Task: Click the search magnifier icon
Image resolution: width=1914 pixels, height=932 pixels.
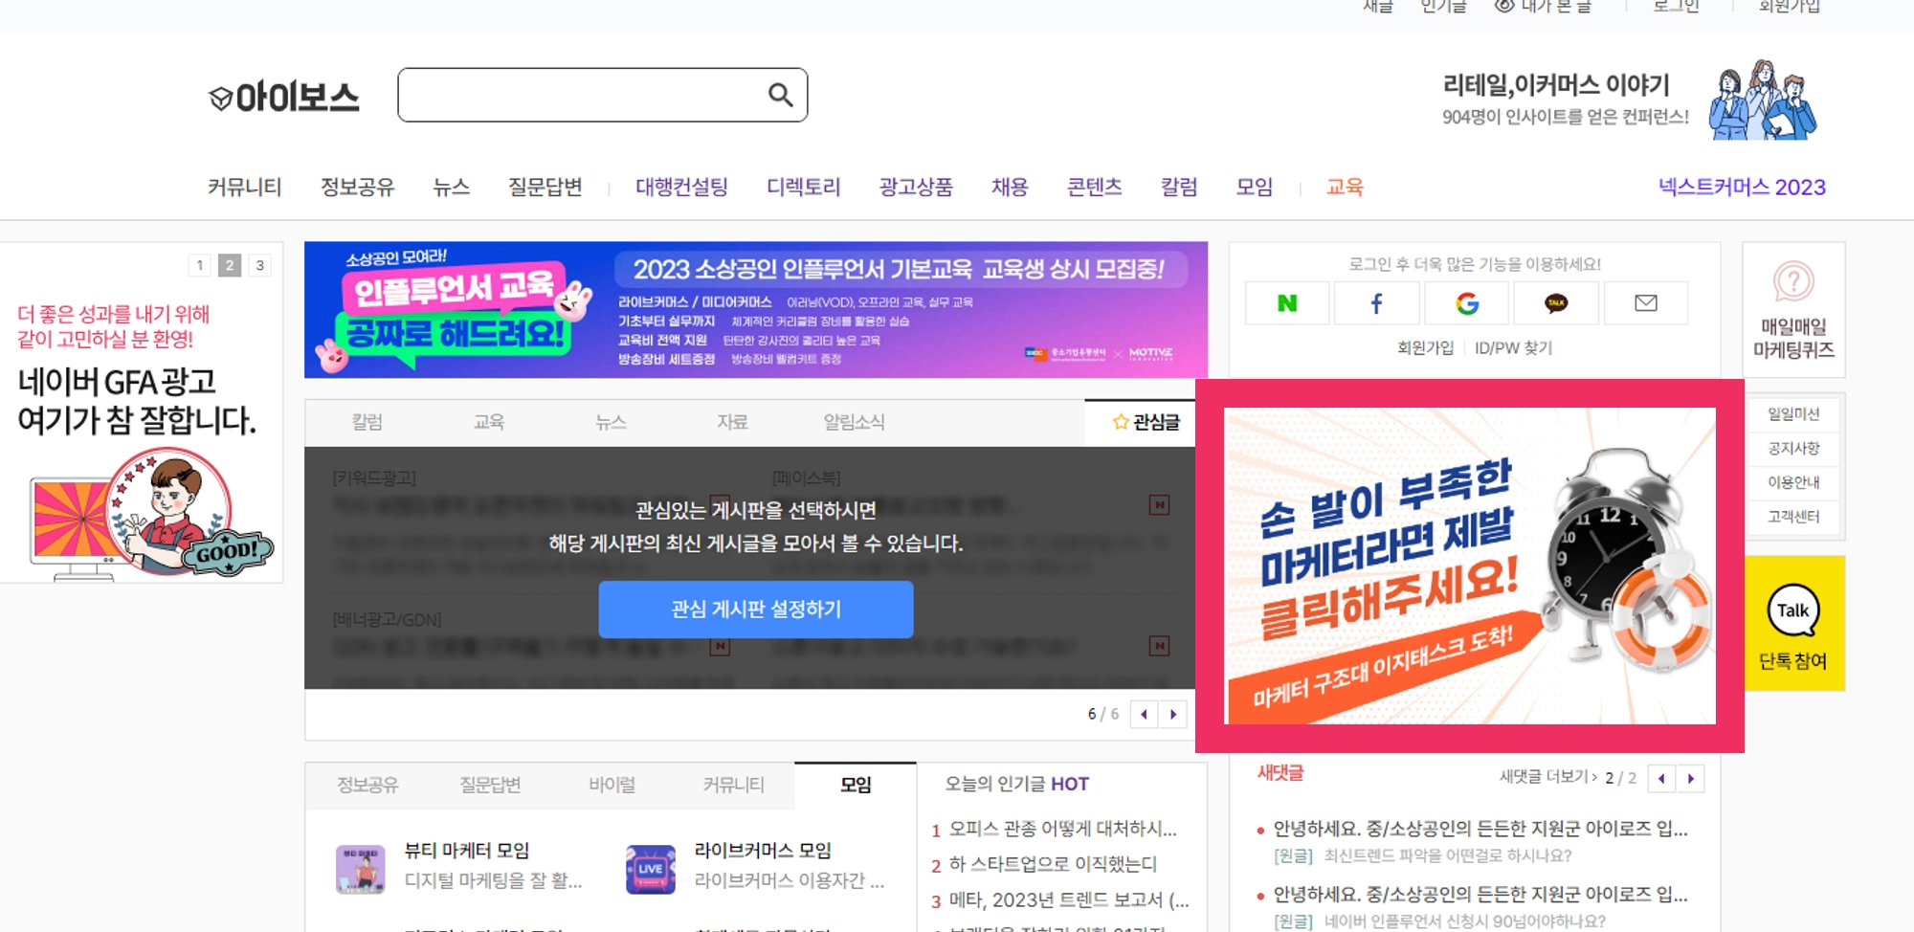Action: 781,95
